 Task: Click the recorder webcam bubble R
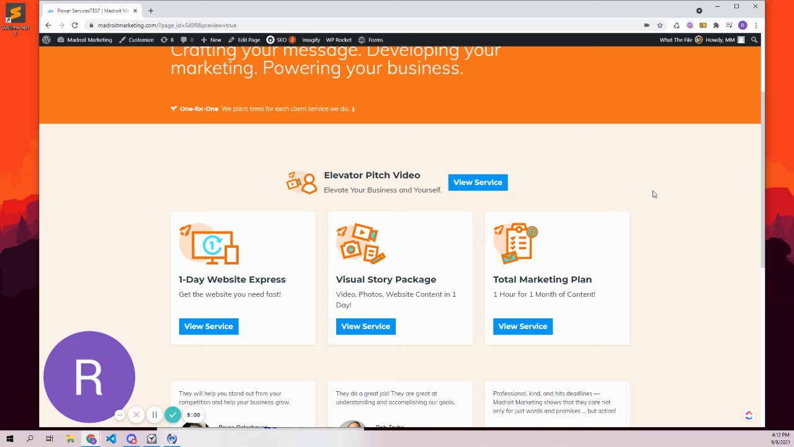[89, 377]
